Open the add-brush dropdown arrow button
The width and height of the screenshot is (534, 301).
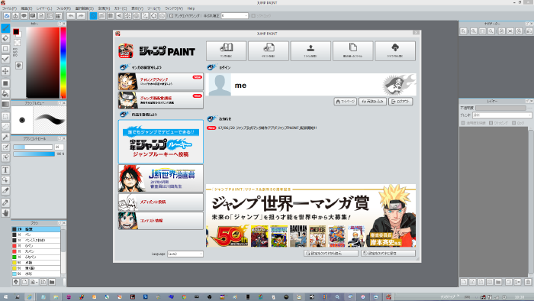(34, 282)
